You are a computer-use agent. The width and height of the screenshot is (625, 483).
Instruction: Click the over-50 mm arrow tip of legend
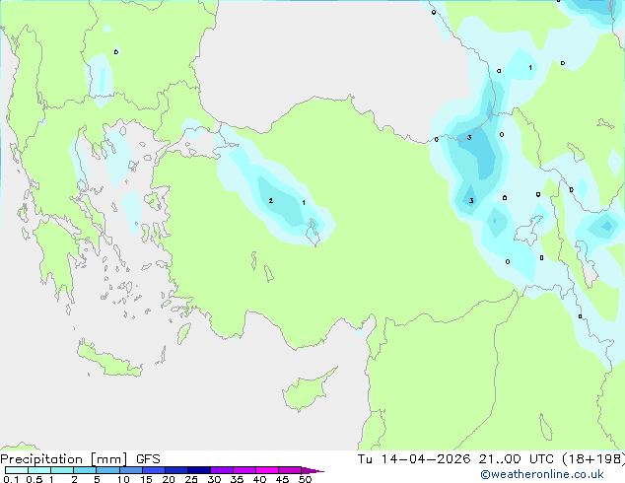pos(312,470)
